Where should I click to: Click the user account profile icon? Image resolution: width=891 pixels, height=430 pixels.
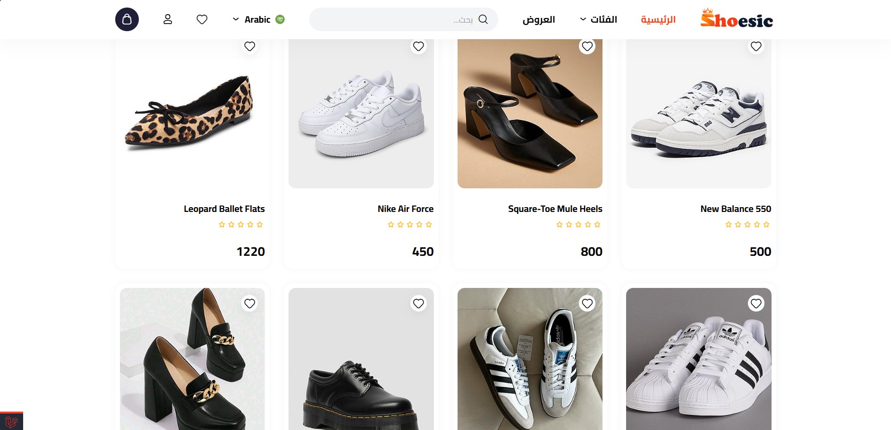pos(168,19)
